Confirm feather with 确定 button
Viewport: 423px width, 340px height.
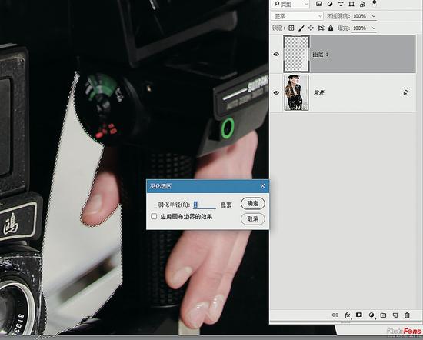click(253, 203)
